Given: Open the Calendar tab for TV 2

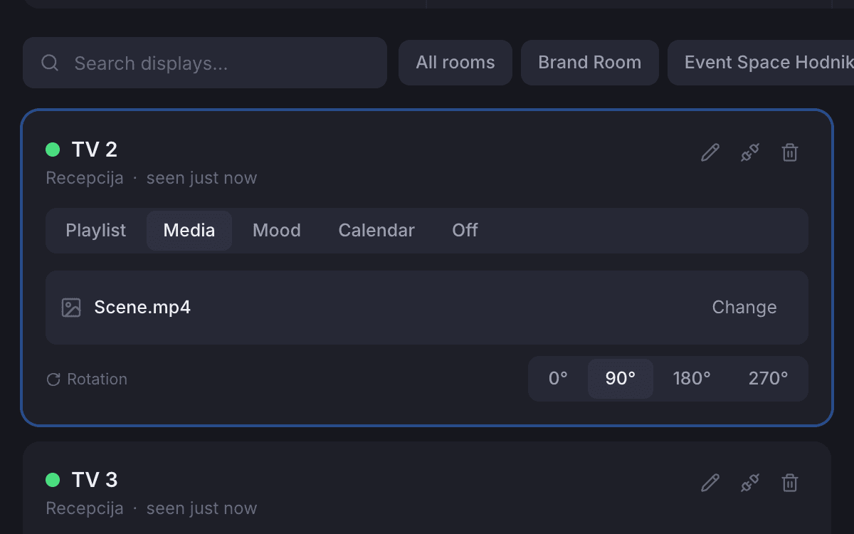Looking at the screenshot, I should (376, 231).
